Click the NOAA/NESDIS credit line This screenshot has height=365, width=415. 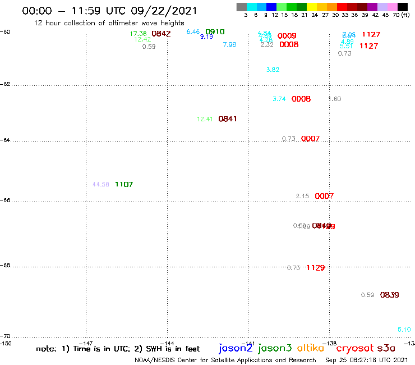[225, 361]
